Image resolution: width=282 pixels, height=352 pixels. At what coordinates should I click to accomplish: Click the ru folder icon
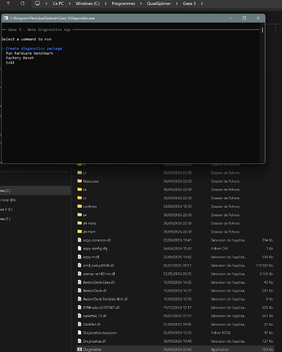80,198
